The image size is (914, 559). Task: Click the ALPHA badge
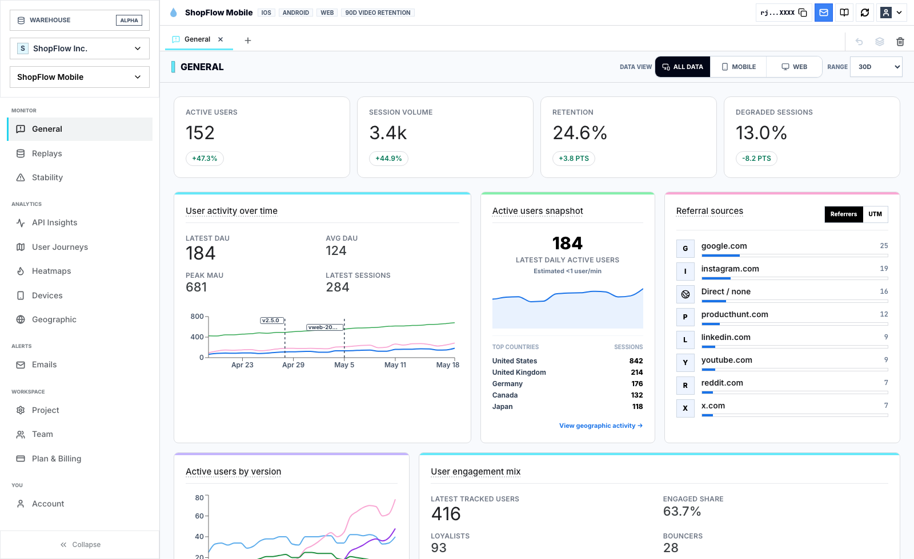129,20
